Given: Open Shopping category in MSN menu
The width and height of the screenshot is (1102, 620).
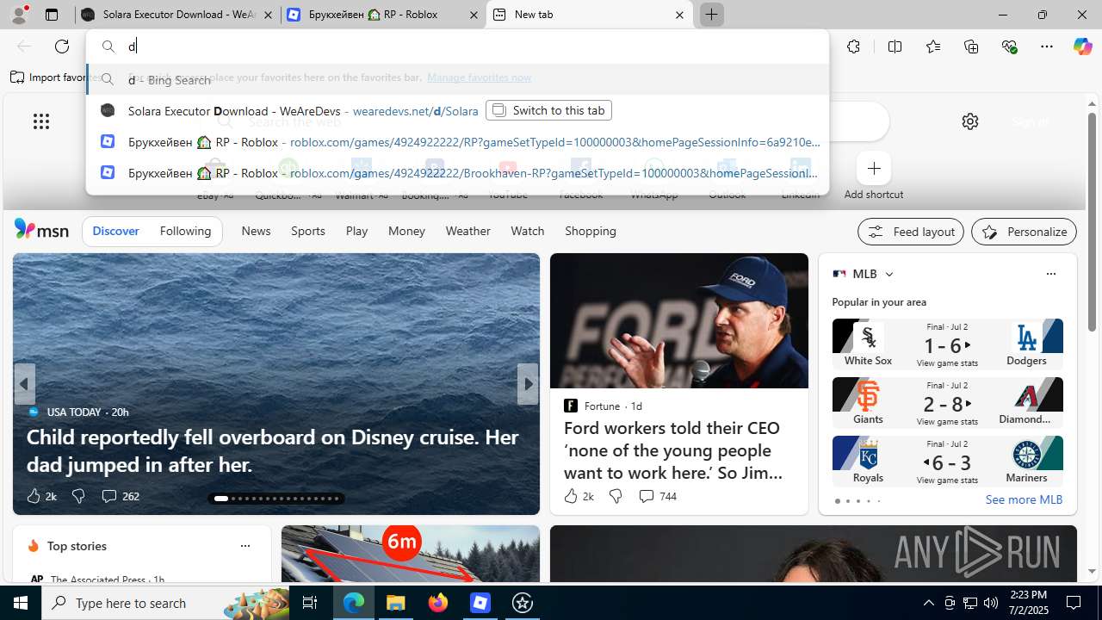Looking at the screenshot, I should click(x=591, y=231).
